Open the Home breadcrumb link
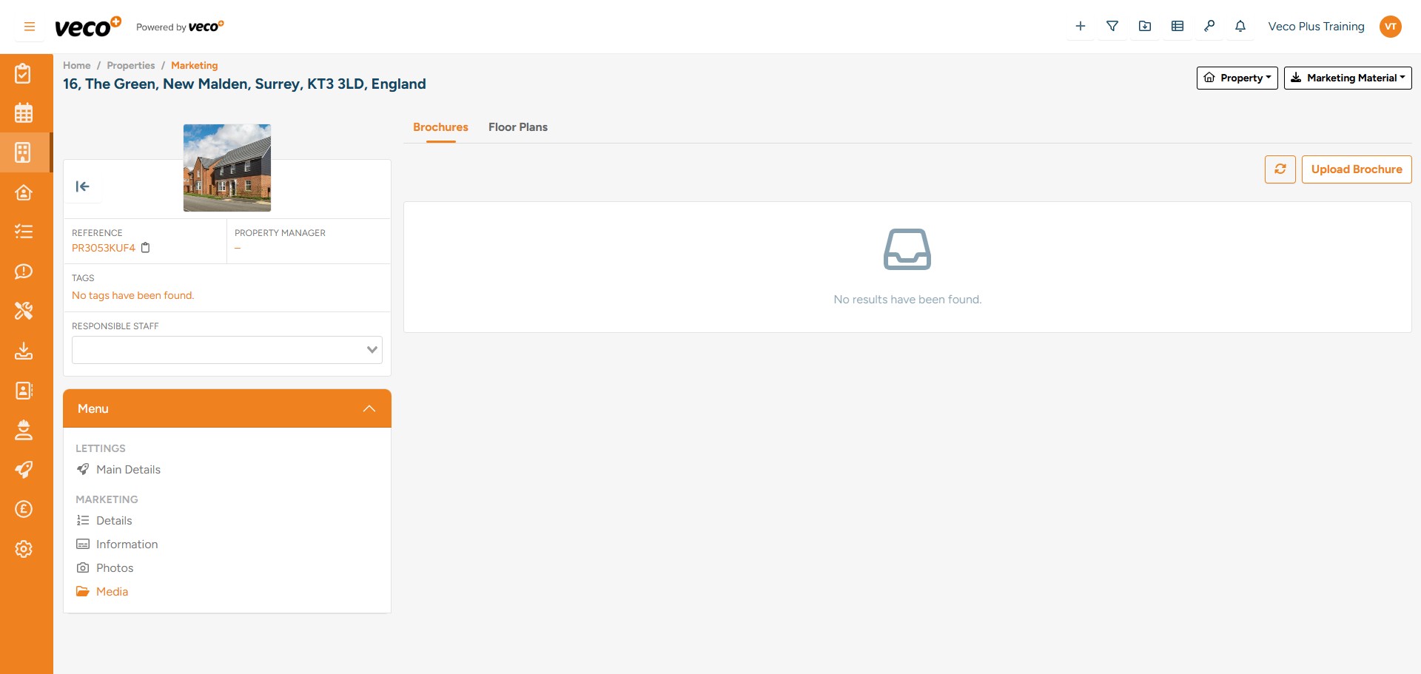Screen dimensions: 1421x674 [x=76, y=65]
